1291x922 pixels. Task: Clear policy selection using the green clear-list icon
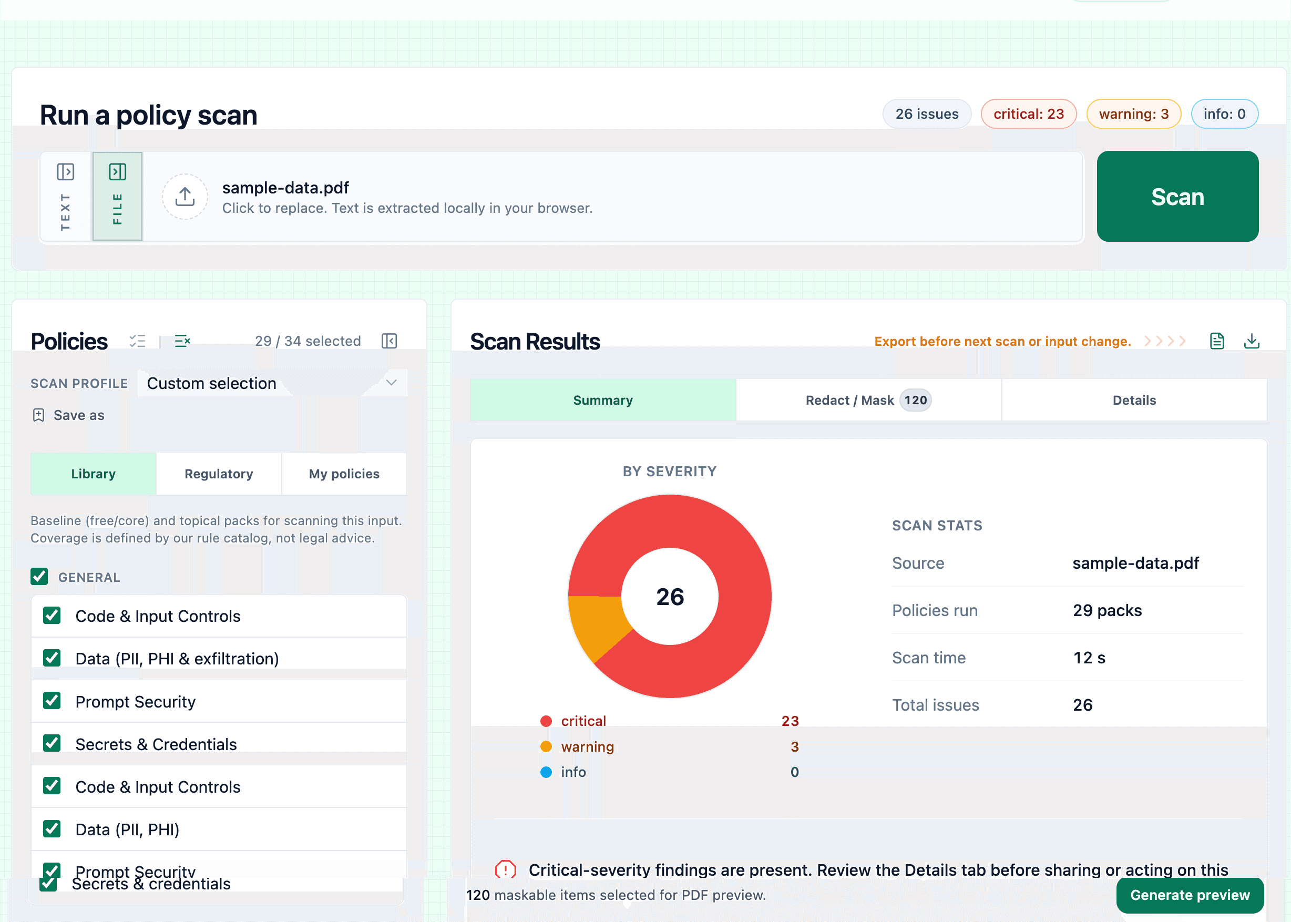(x=182, y=341)
